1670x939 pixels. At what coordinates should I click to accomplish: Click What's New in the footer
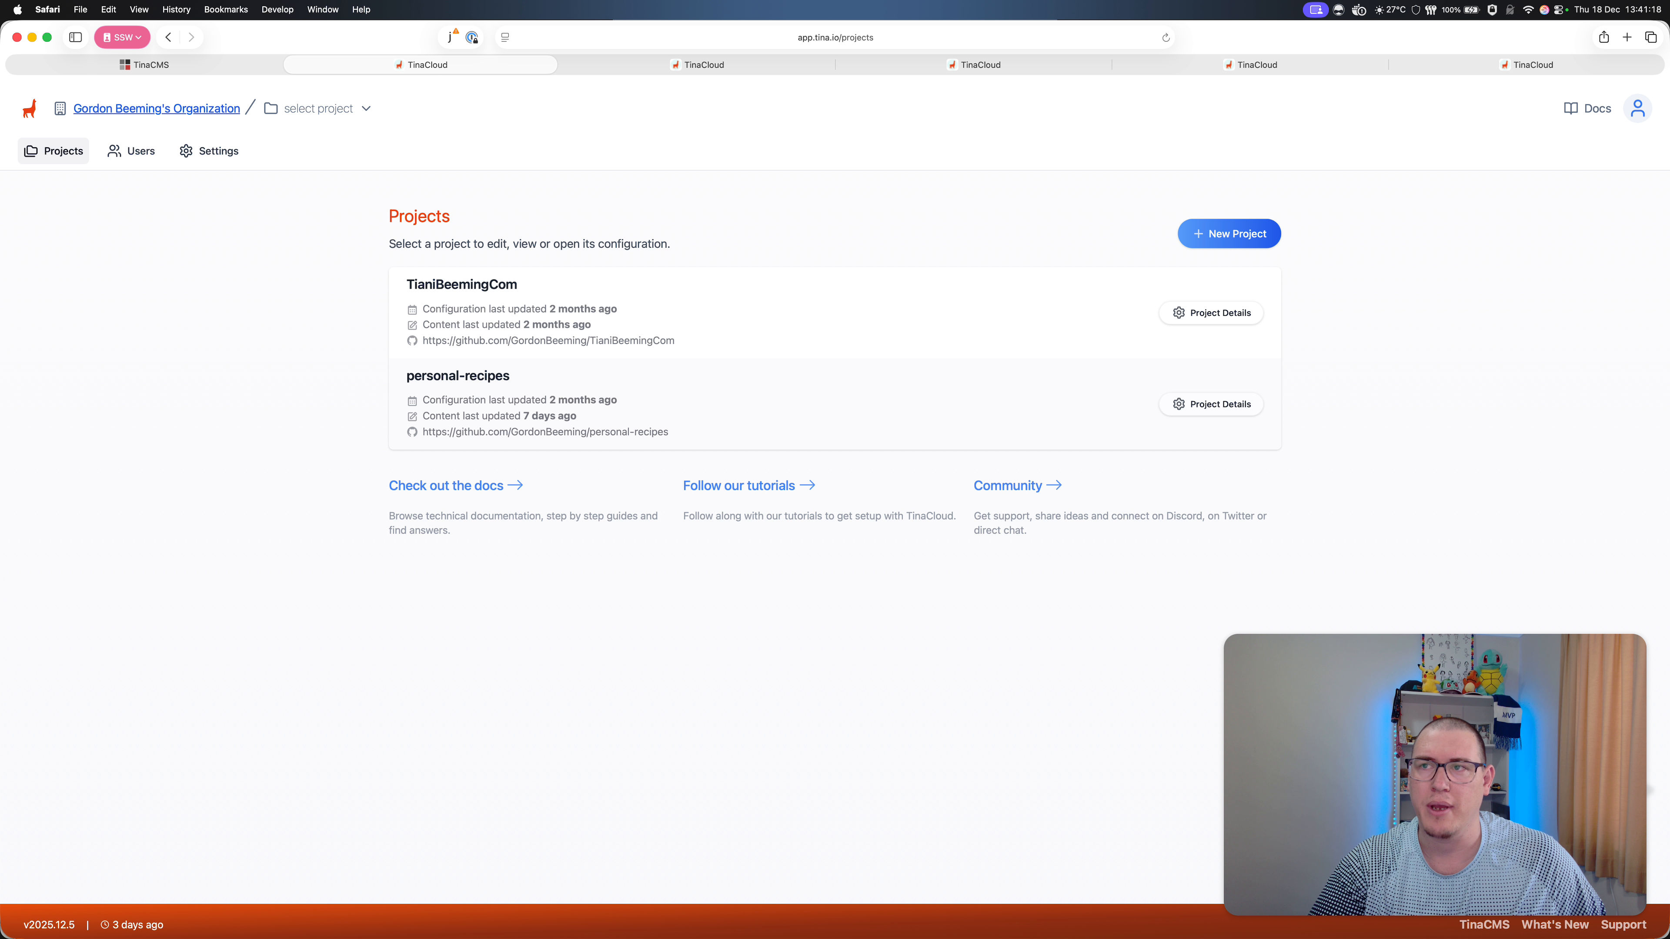[x=1555, y=925]
